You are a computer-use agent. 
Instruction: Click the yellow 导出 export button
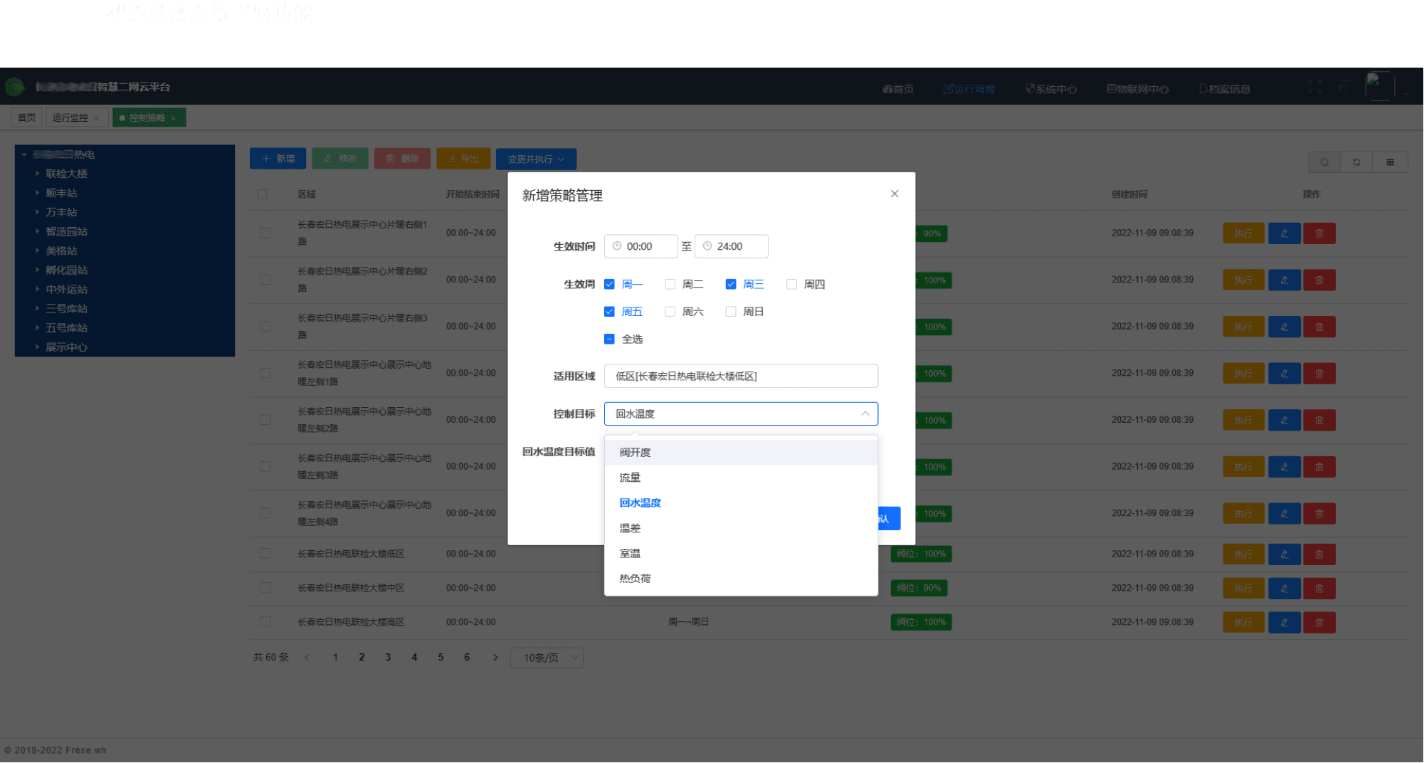tap(463, 159)
